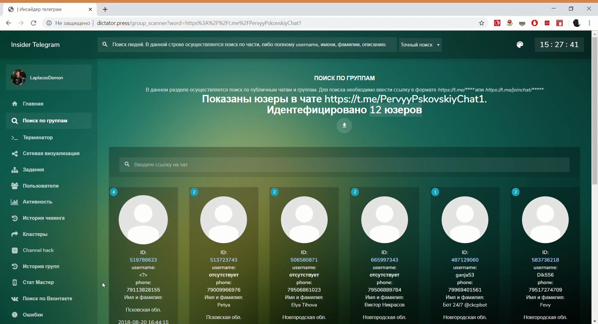Open Сетевая визуализация section
The width and height of the screenshot is (598, 324).
coord(51,154)
